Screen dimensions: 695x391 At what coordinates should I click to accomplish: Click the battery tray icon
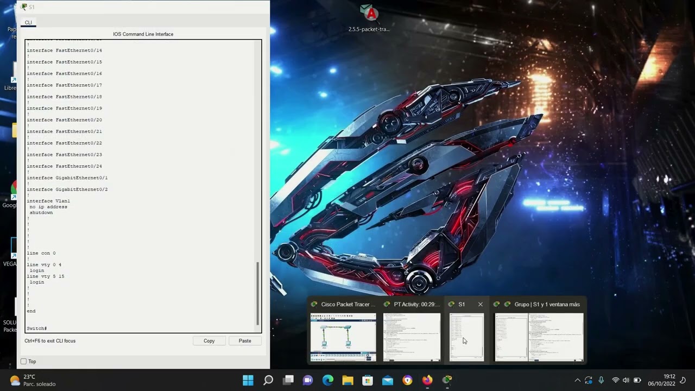click(637, 380)
